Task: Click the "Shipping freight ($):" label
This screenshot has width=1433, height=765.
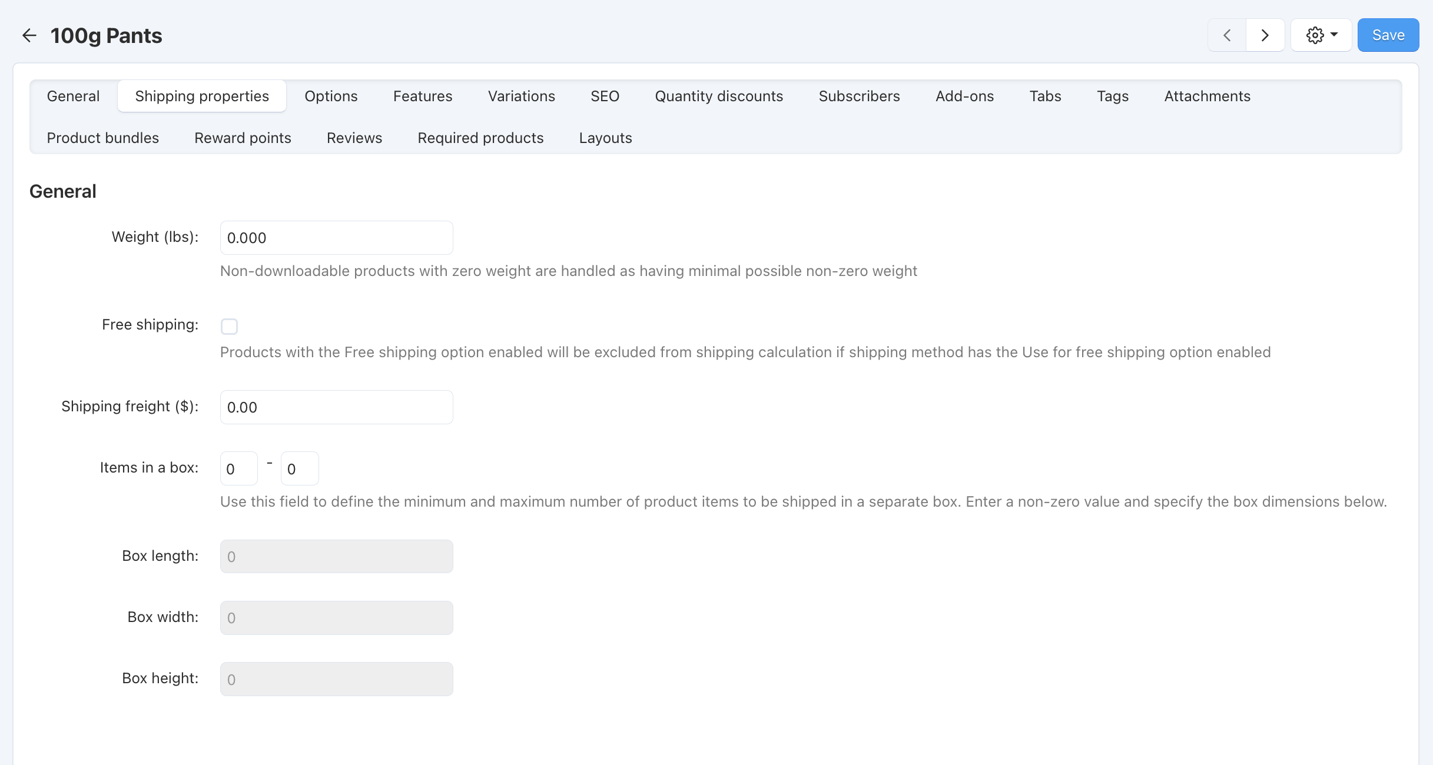Action: pyautogui.click(x=130, y=406)
